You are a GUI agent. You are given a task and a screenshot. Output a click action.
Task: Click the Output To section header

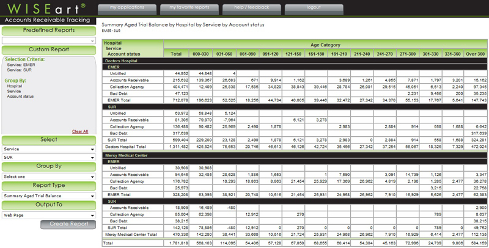click(49, 205)
